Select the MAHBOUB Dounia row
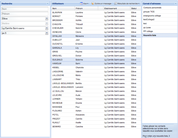Viewport: 178px width, 138px height. point(96,103)
